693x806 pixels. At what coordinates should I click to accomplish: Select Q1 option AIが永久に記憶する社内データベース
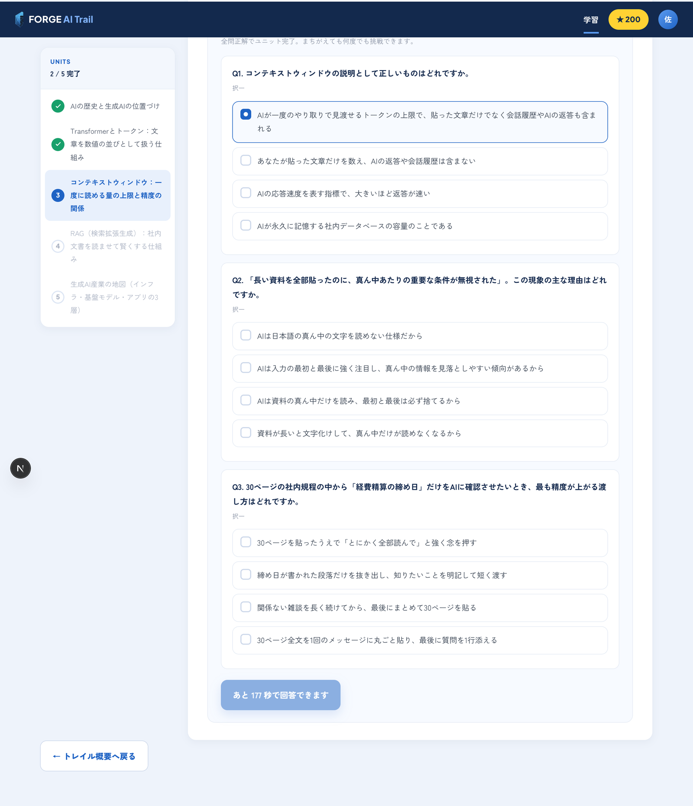pyautogui.click(x=420, y=226)
